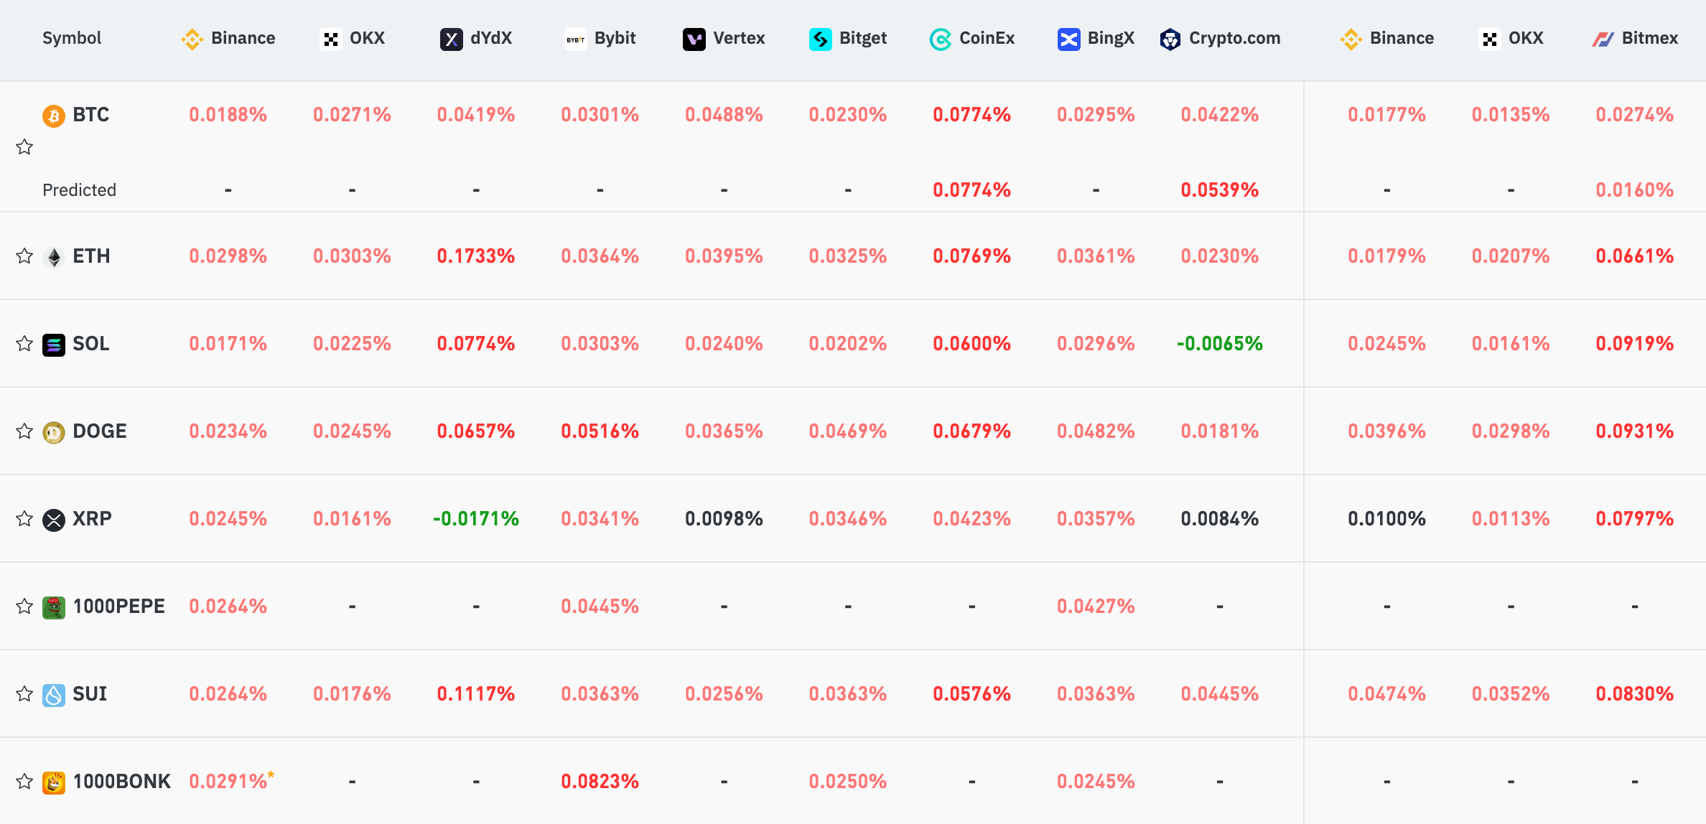Open the 1000BONK symbol link

(x=121, y=782)
